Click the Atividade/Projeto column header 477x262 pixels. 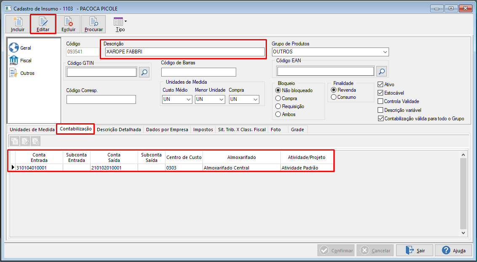click(x=307, y=157)
